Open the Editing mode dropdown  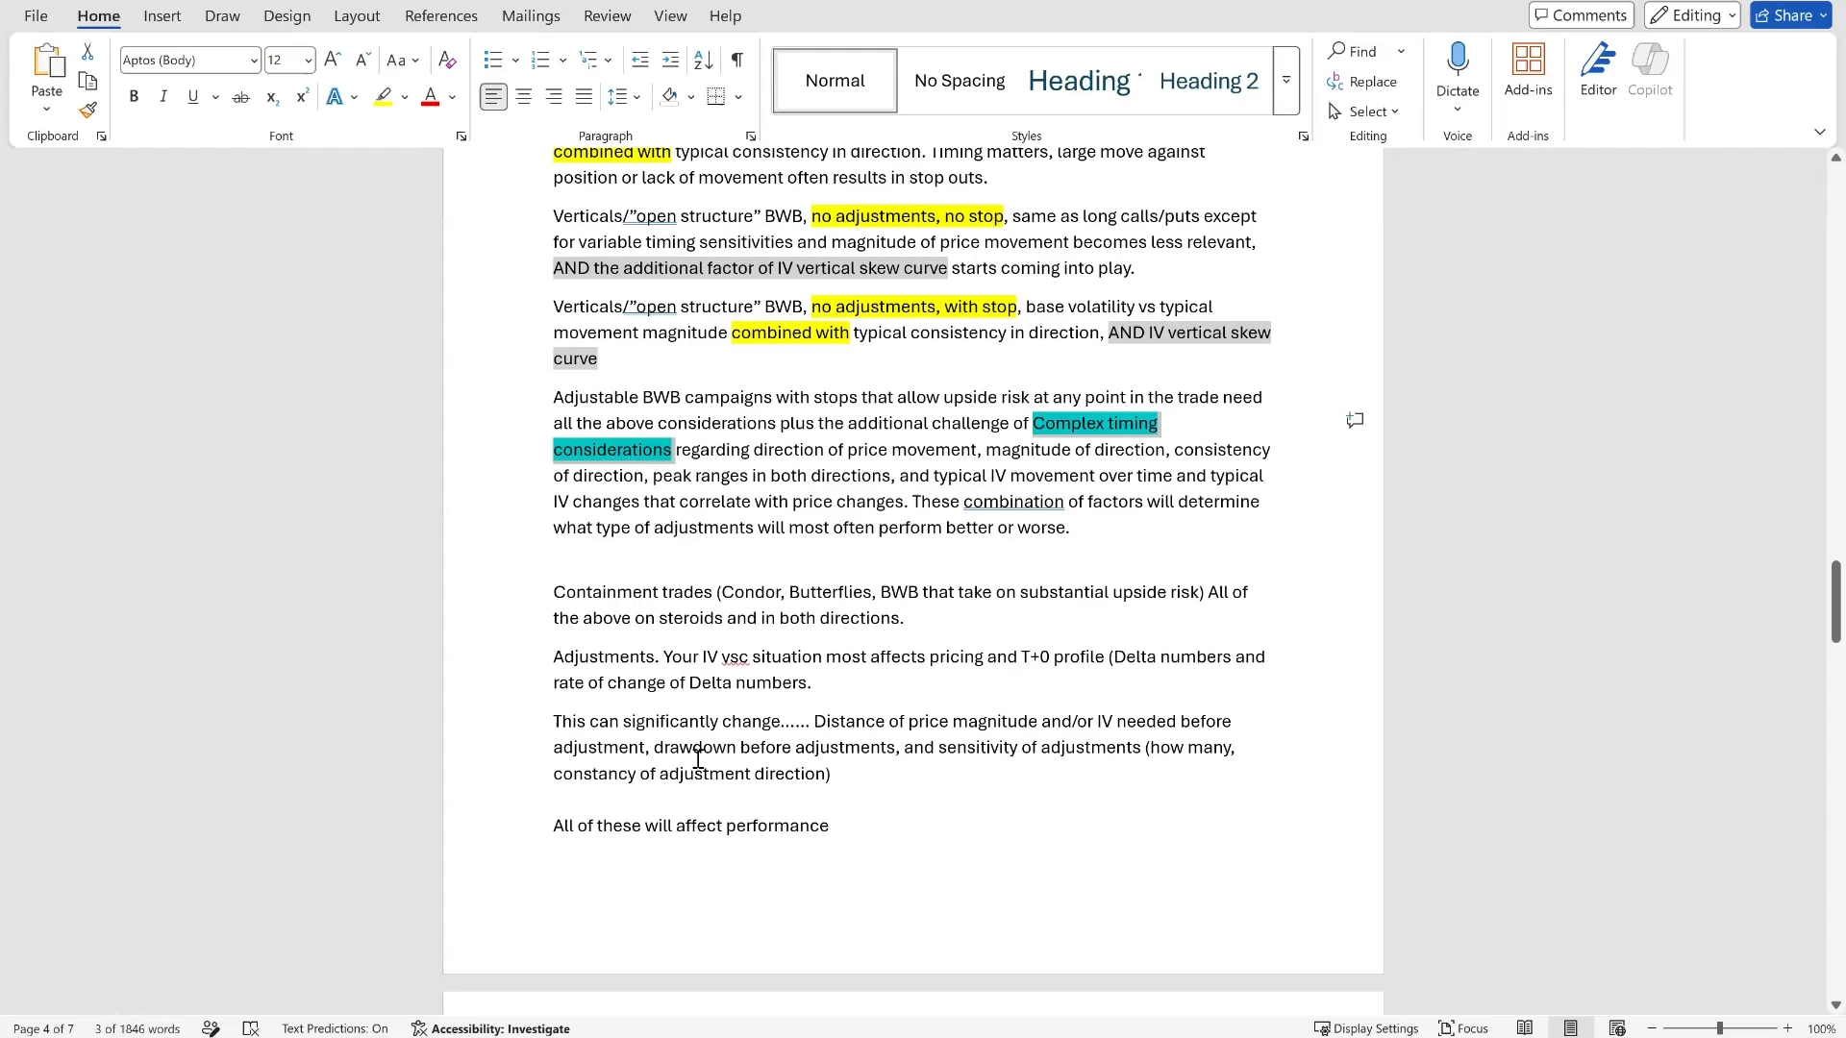pos(1693,15)
